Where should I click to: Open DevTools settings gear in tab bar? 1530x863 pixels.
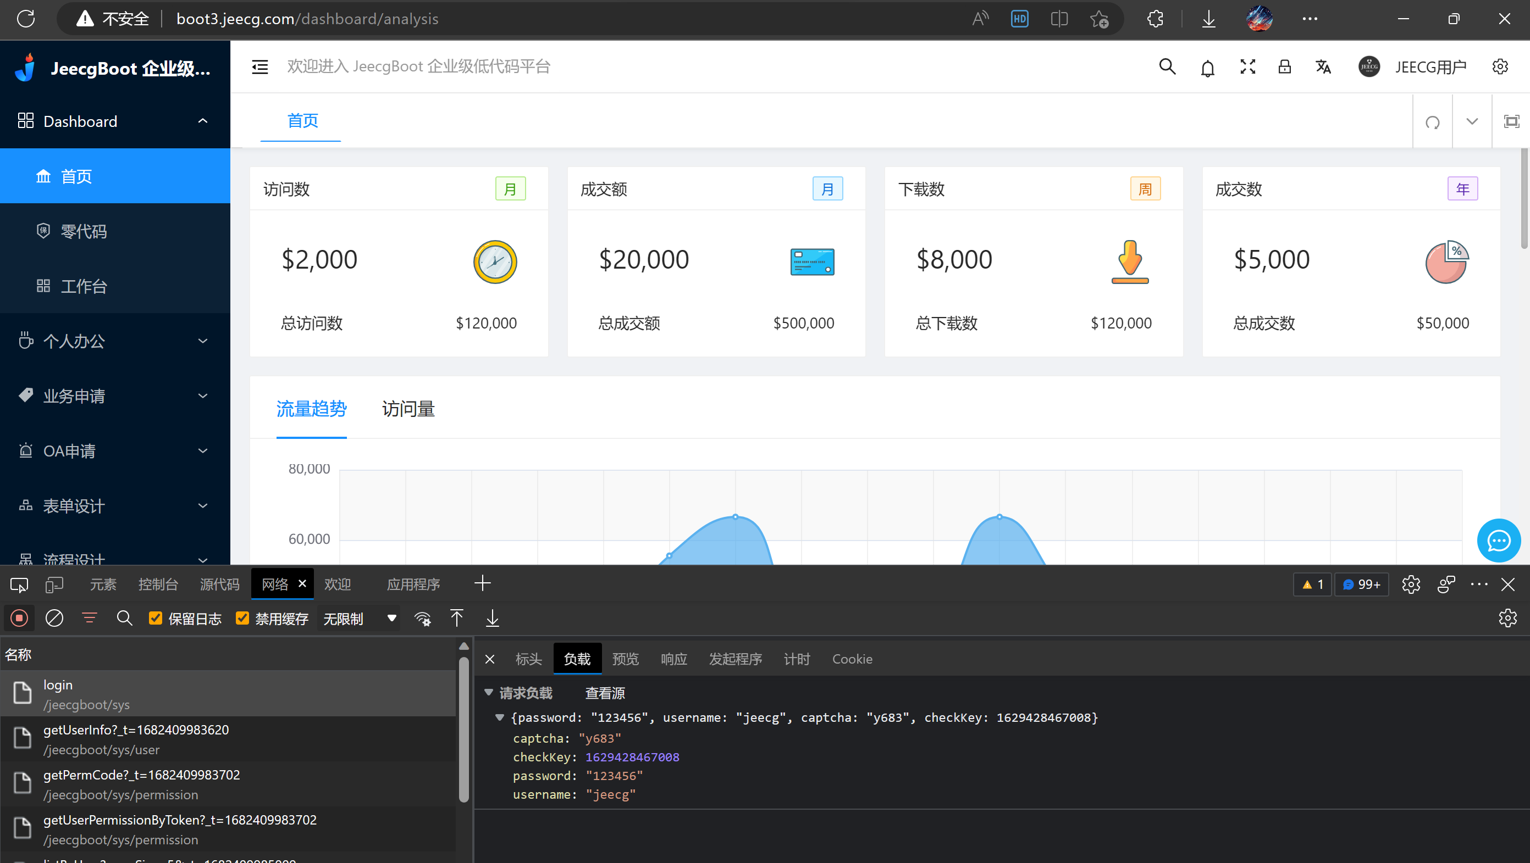point(1411,584)
